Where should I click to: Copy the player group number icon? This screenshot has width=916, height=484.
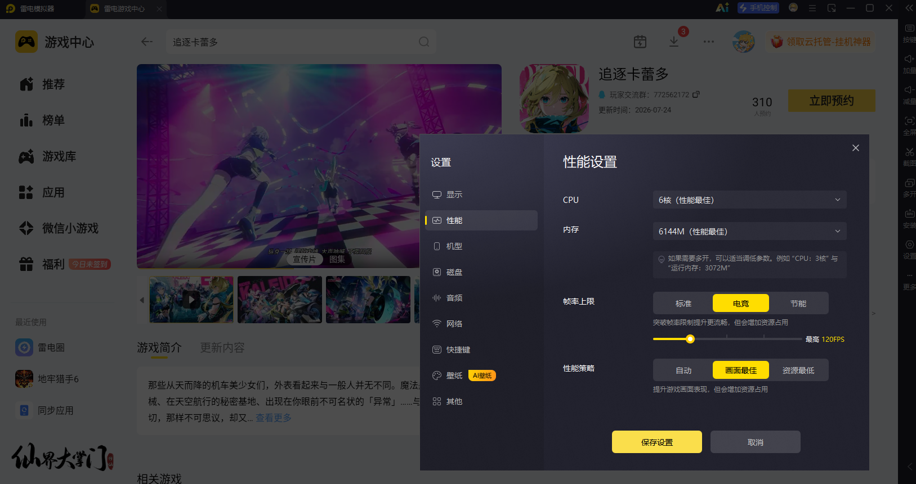click(x=696, y=94)
